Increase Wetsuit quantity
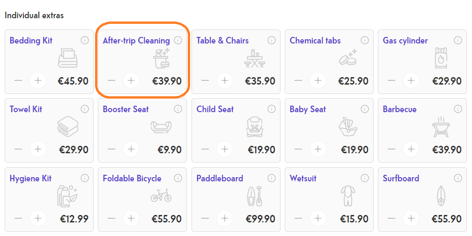Screen dimensions: 472x236 click(x=318, y=218)
